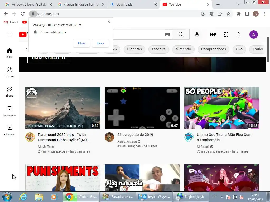
Task: Share this page icon in address bar
Action: pyautogui.click(x=220, y=14)
